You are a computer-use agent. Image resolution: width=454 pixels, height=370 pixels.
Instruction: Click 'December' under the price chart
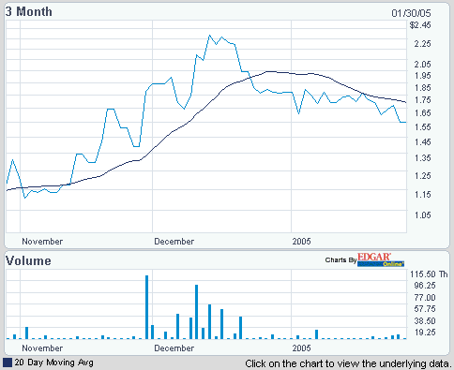click(174, 242)
